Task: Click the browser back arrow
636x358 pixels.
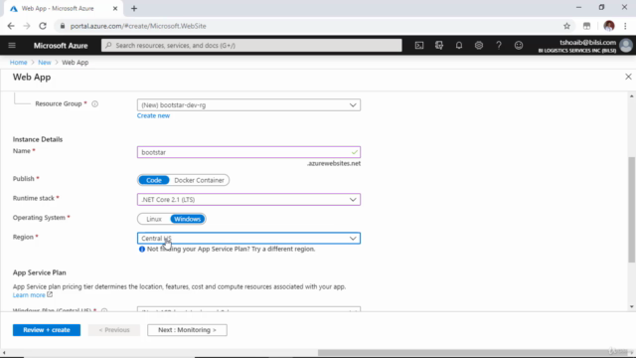Action: click(x=11, y=26)
